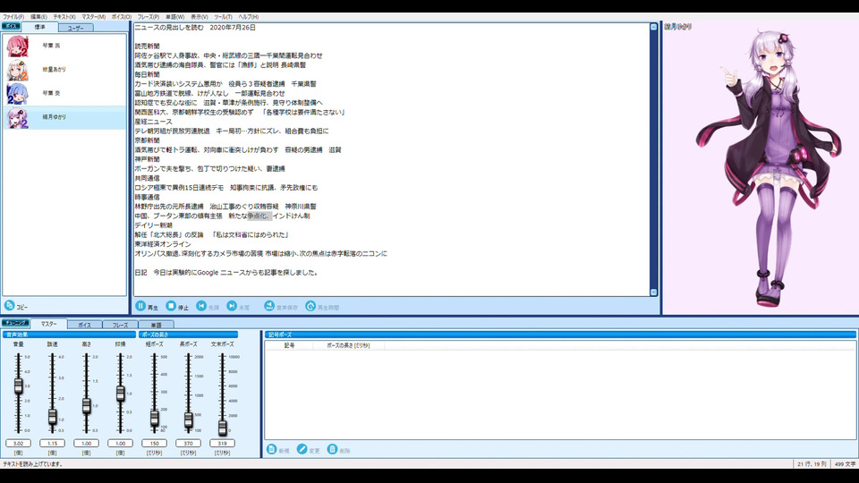Open the 編集(E) menu
The width and height of the screenshot is (859, 483).
point(38,17)
